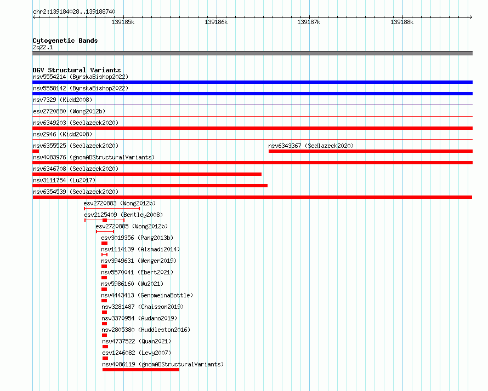
Task: Open nsv4737522 (Quan2021) label
Action: [137, 341]
